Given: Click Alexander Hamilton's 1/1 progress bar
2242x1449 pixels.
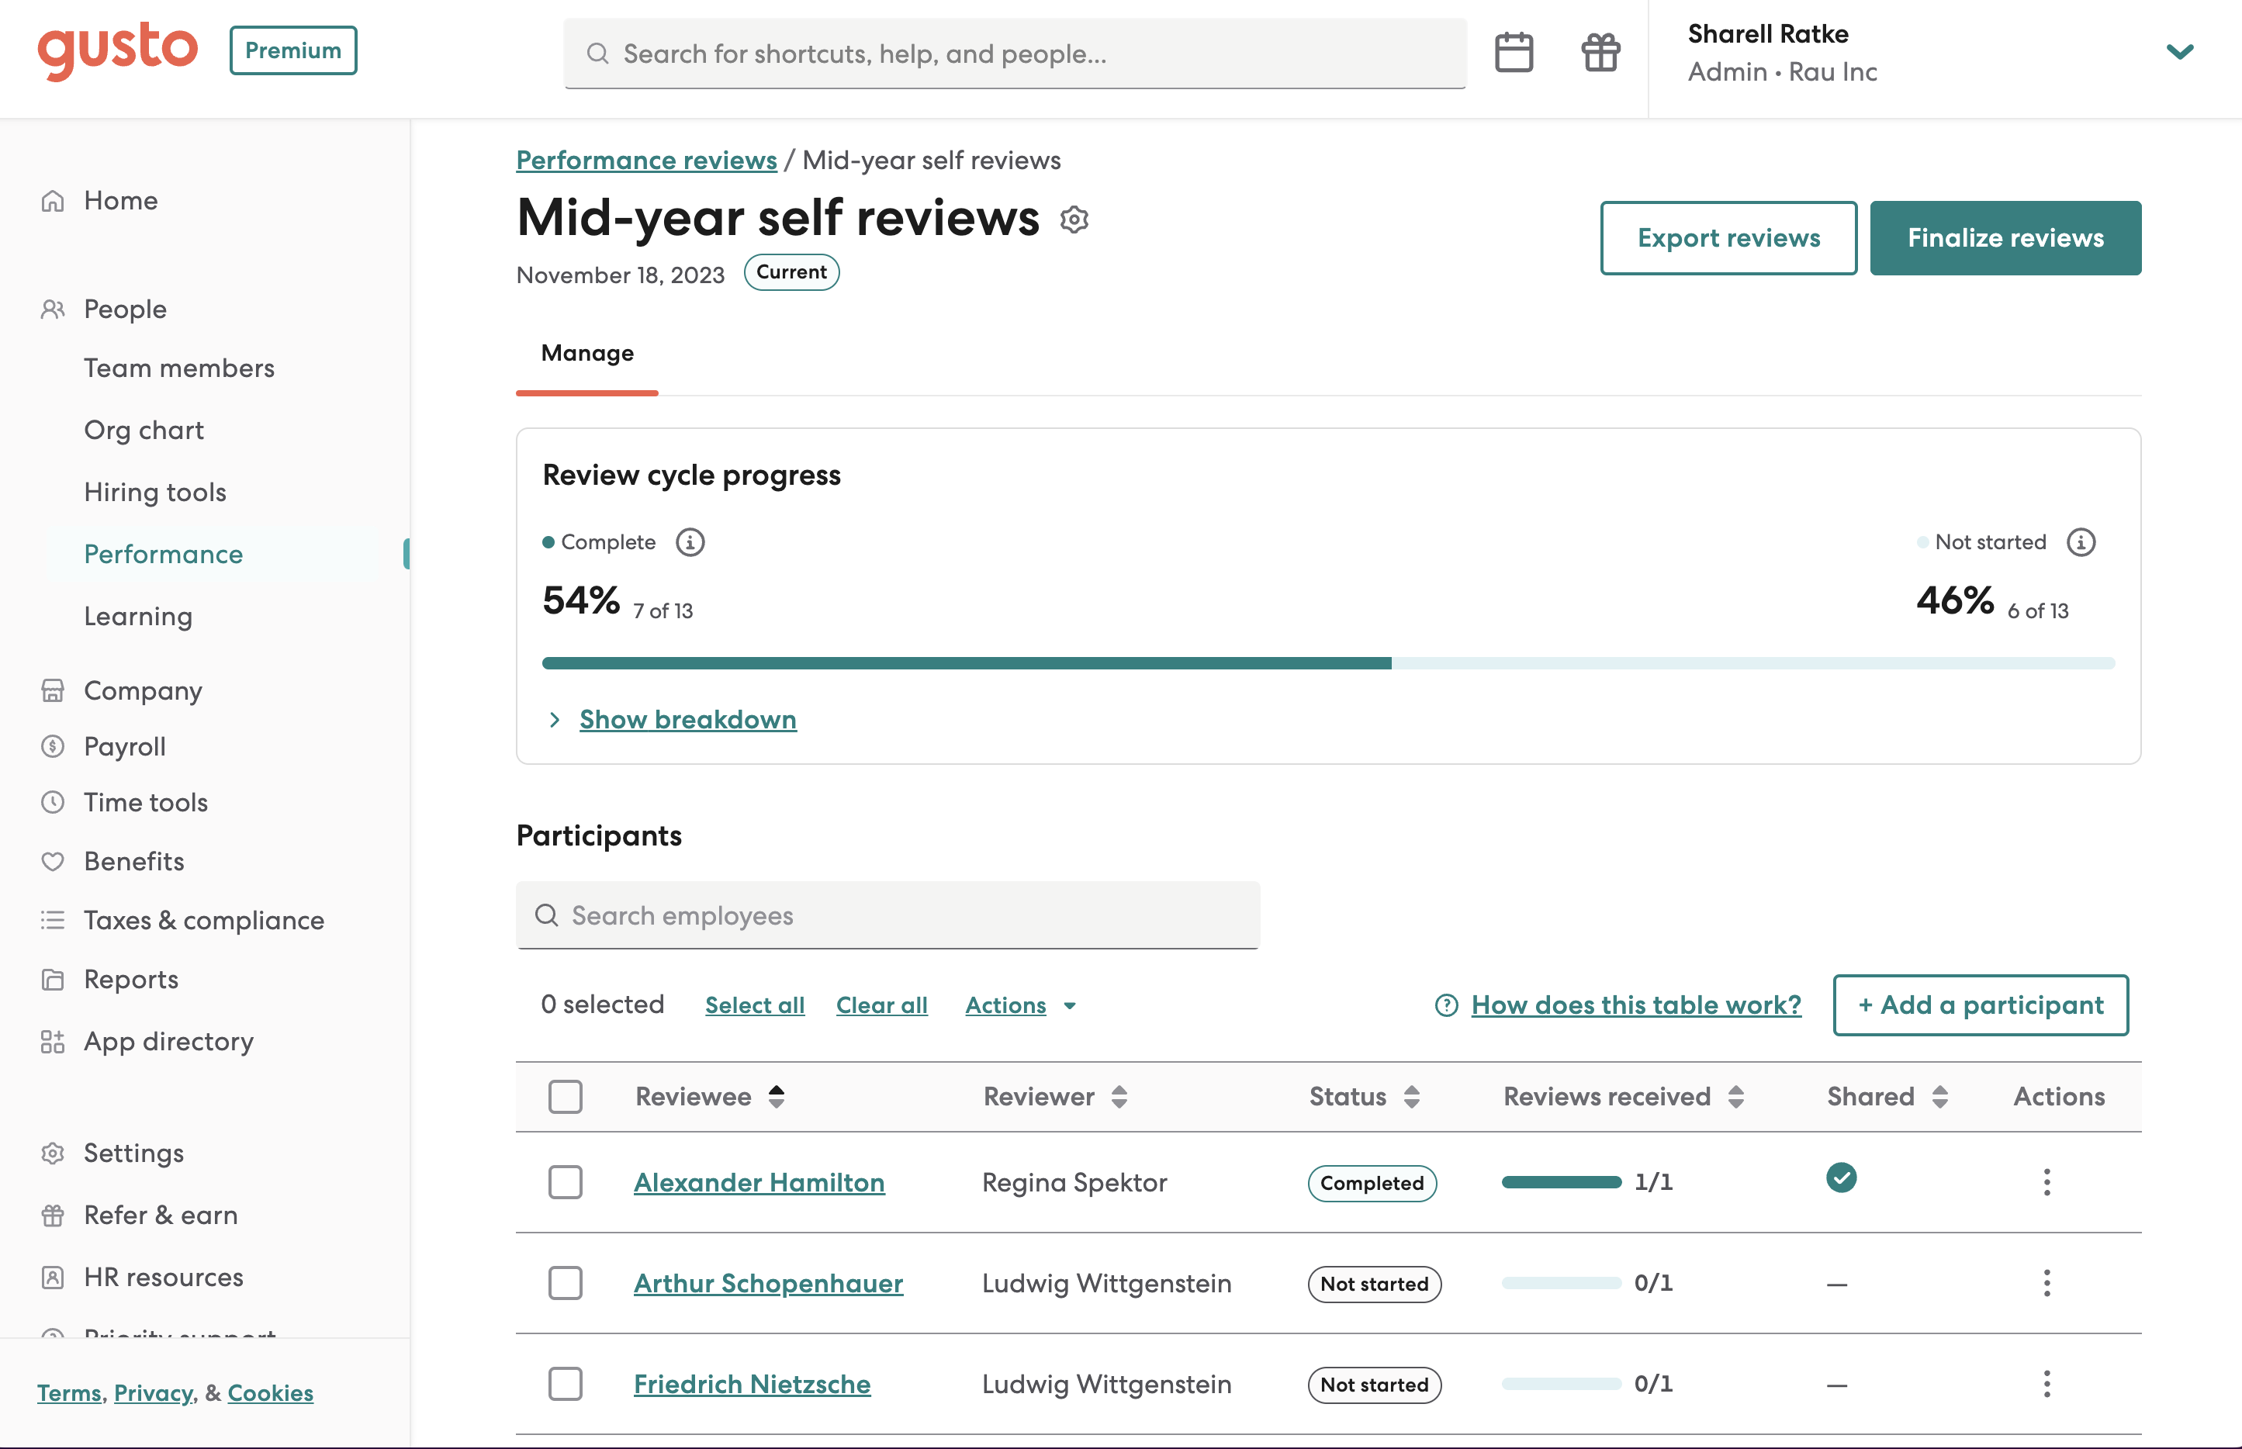Looking at the screenshot, I should click(x=1561, y=1183).
